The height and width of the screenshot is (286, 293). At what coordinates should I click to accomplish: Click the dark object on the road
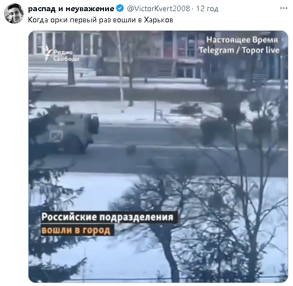131,150
